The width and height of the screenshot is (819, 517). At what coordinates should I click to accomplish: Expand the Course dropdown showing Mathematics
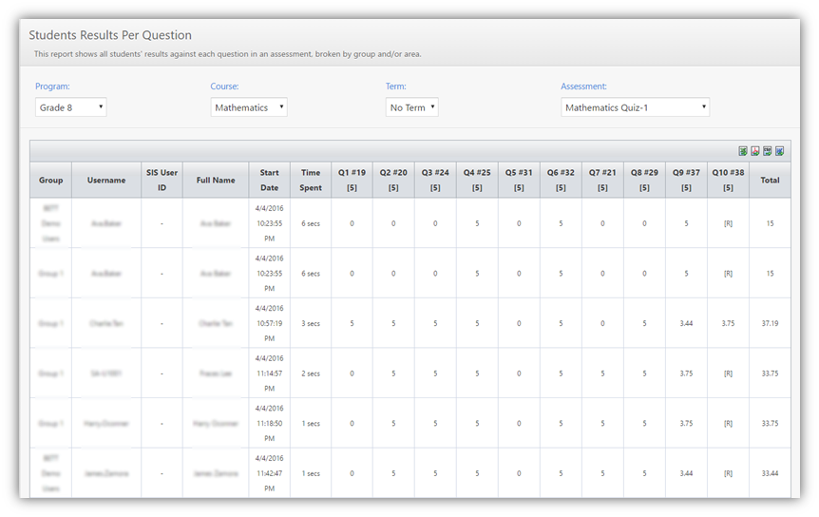[248, 107]
